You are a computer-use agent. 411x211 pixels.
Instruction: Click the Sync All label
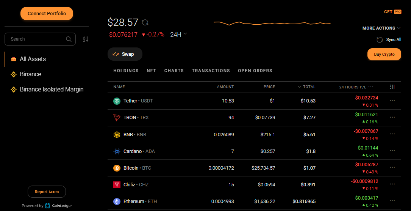pos(394,39)
